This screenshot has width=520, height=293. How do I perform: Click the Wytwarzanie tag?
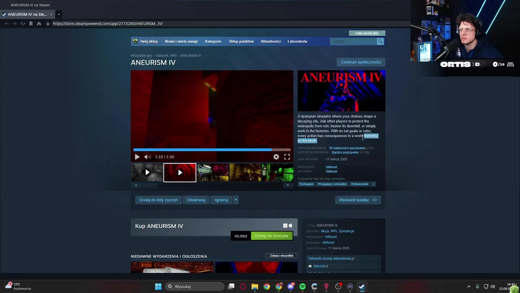tap(360, 184)
